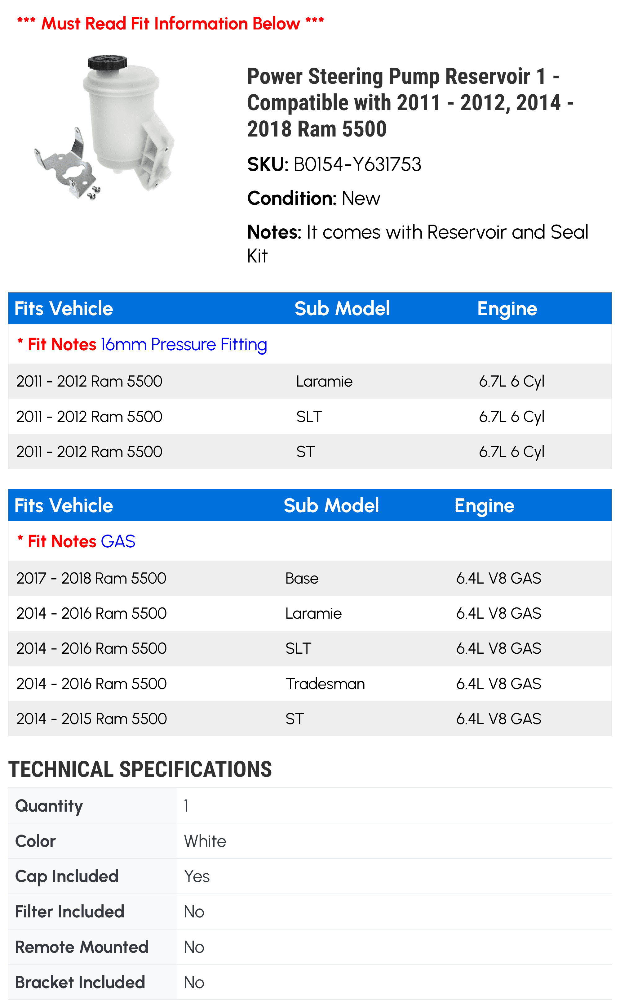Click the Bracket Included specification row
This screenshot has width=620, height=1008.
(x=310, y=982)
